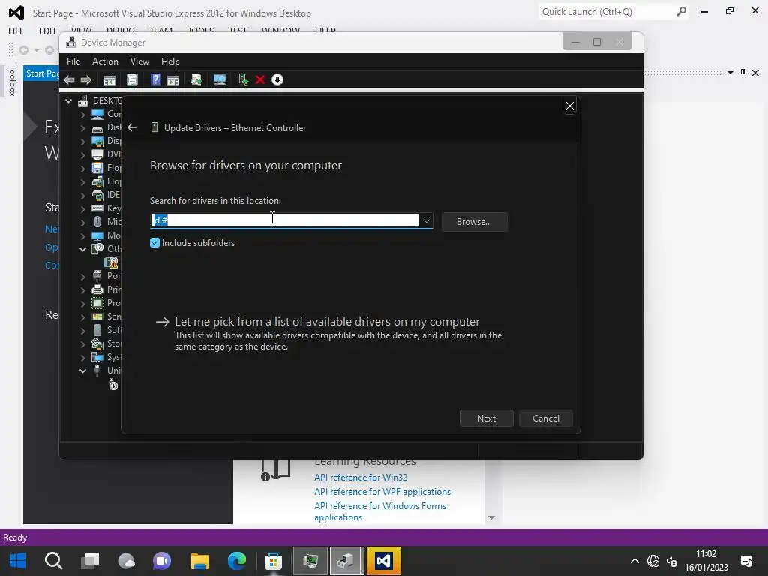The height and width of the screenshot is (576, 768).
Task: Expand the IDE controllers tree category
Action: [x=82, y=196]
